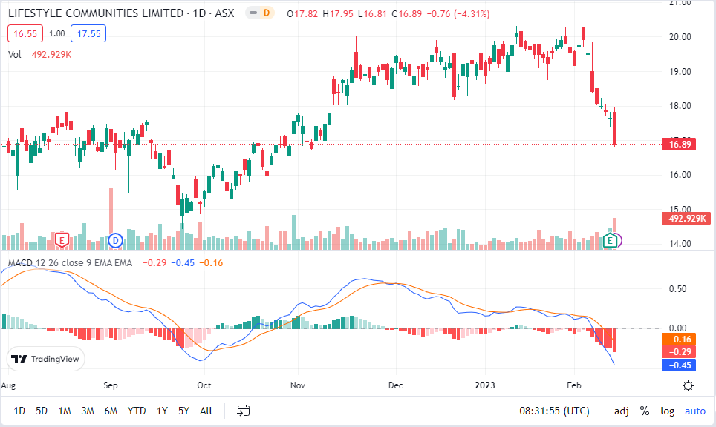Click the blue buy price 17.55 button
Screen dimensions: 716x427
pos(88,33)
